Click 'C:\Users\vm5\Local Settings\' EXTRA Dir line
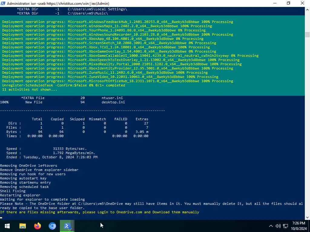 72,9
